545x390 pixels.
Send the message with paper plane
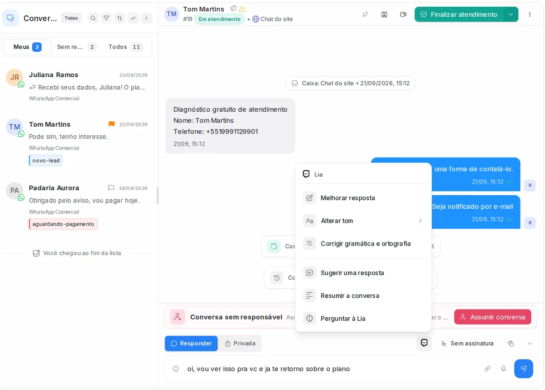click(524, 369)
